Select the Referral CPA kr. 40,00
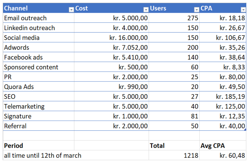 (x=232, y=126)
